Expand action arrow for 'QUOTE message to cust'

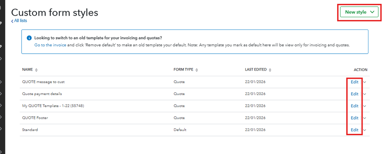click(365, 82)
